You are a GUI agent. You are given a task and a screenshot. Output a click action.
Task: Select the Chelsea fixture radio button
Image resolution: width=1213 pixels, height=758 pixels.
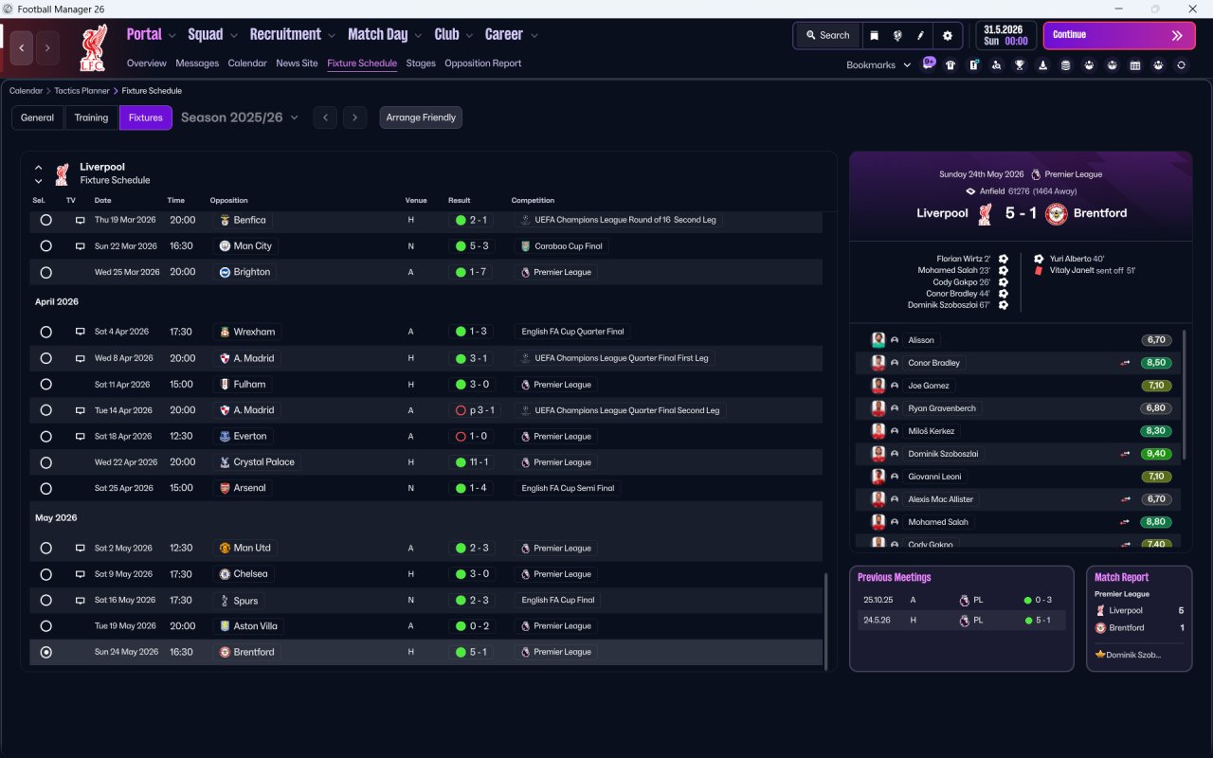[x=45, y=574]
